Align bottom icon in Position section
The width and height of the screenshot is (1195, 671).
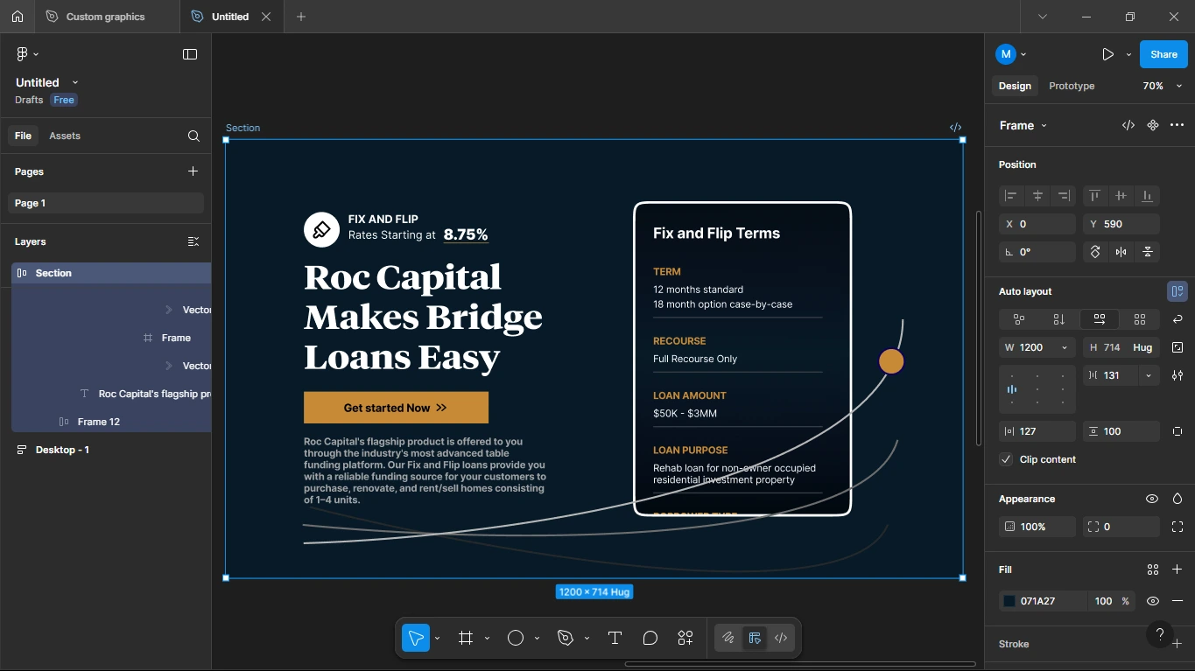coord(1147,195)
